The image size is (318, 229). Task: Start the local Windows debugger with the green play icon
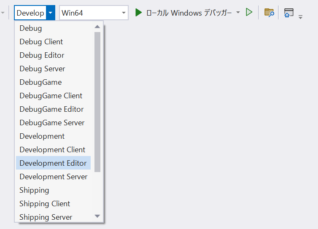tap(138, 13)
